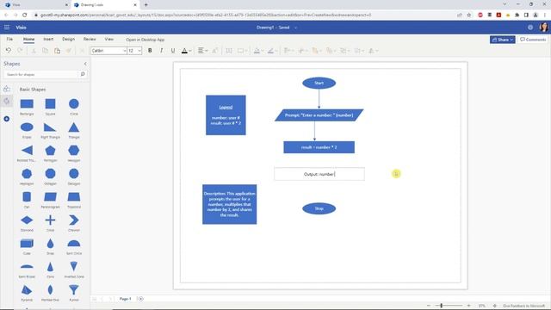Click Open in Desktop App

pos(145,40)
